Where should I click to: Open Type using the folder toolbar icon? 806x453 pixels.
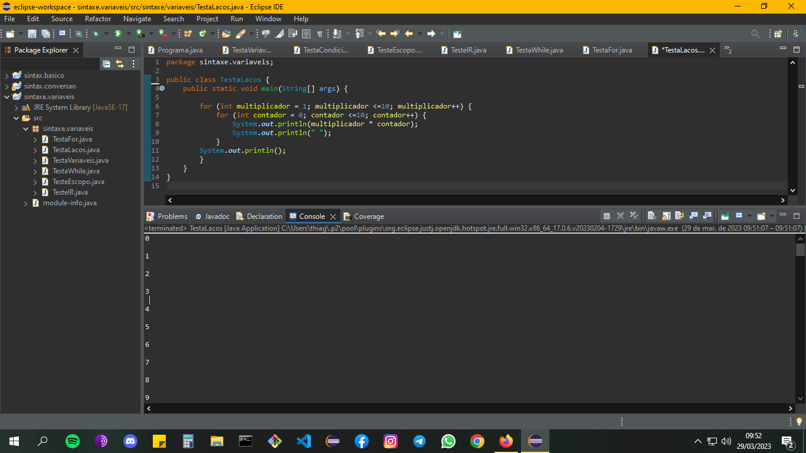pos(226,34)
